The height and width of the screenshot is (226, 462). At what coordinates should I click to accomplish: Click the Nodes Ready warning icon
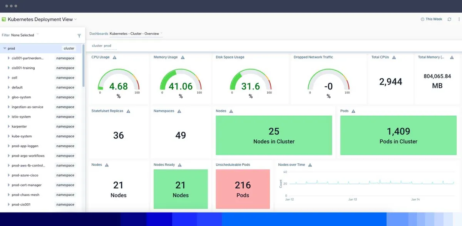tap(180, 165)
